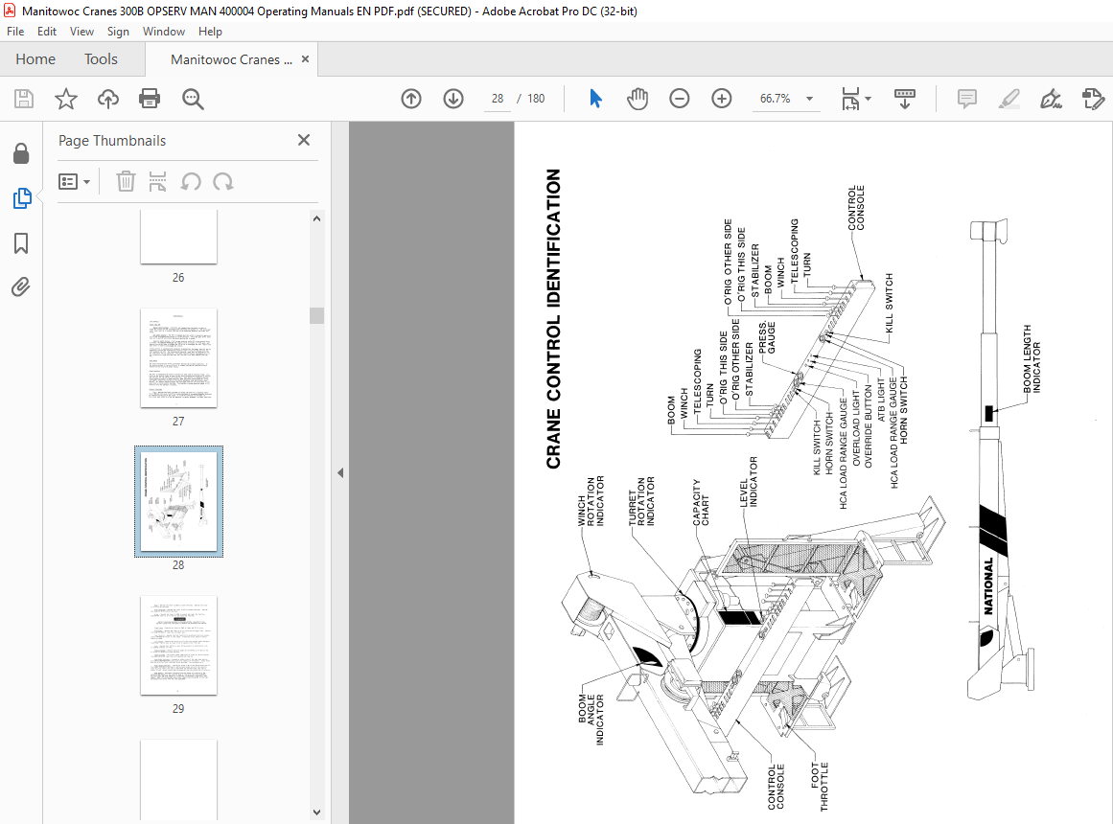Go to next page arrow
The width and height of the screenshot is (1113, 824).
pyautogui.click(x=452, y=99)
